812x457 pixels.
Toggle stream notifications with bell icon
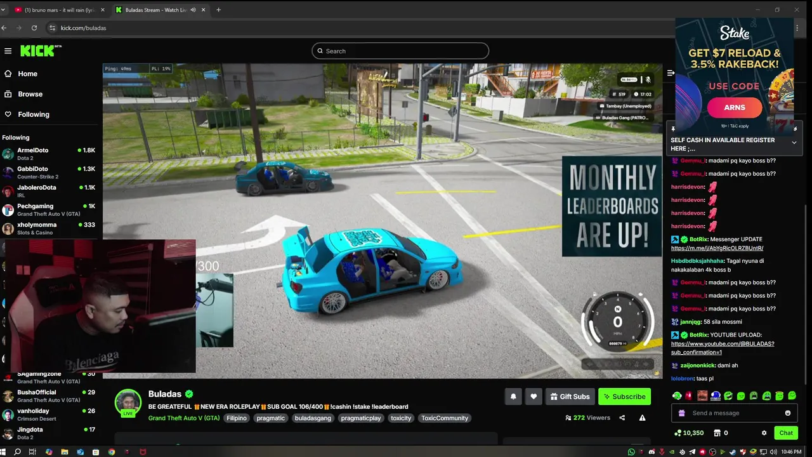[513, 397]
